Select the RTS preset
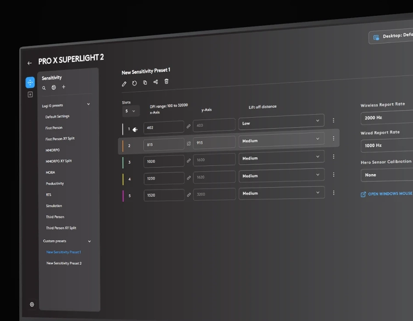This screenshot has width=413, height=321. pos(49,195)
